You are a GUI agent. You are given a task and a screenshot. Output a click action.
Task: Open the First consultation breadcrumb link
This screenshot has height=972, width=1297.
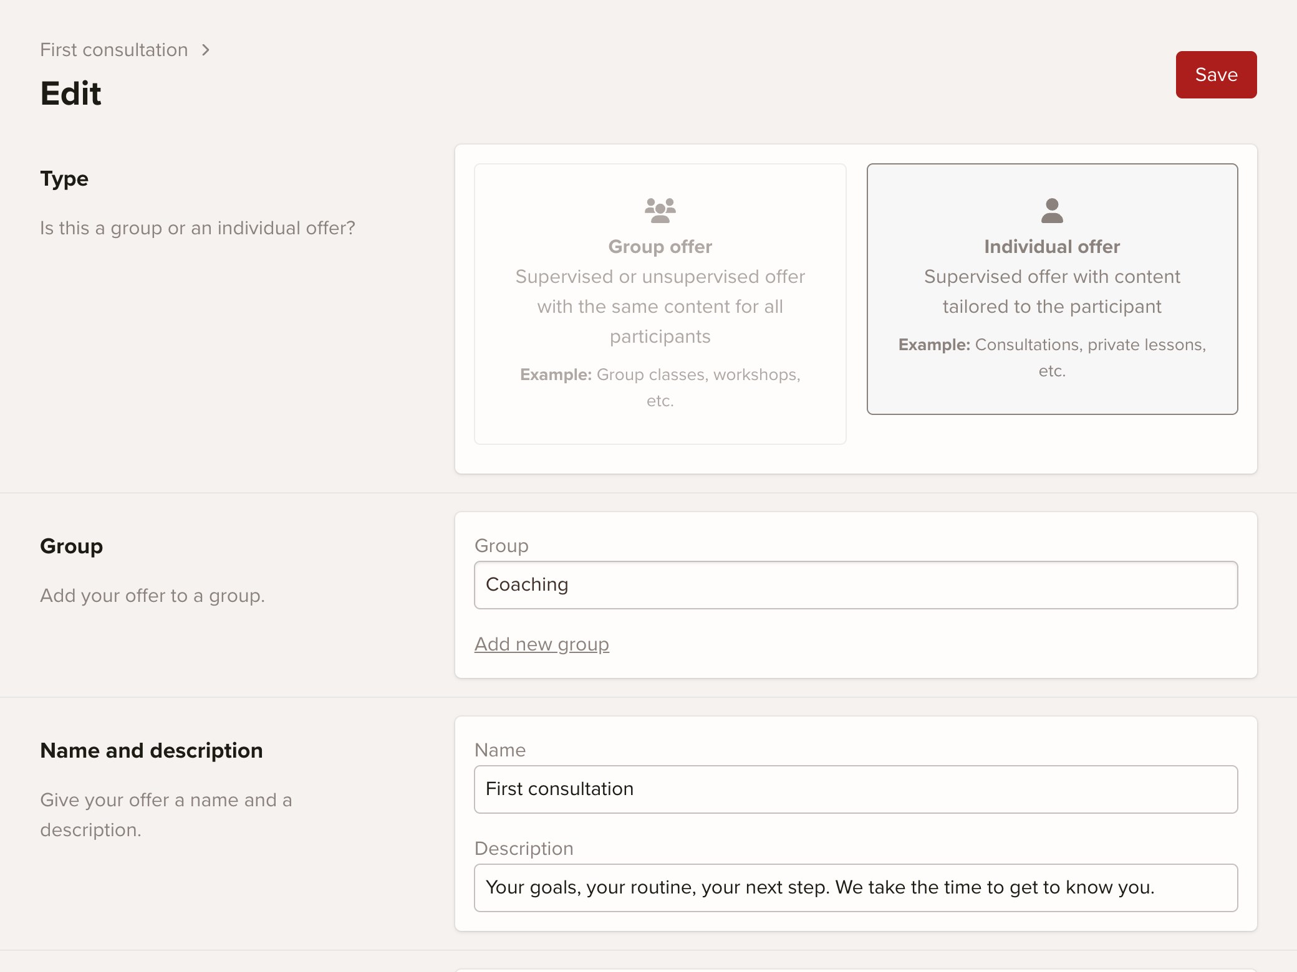[x=114, y=50]
